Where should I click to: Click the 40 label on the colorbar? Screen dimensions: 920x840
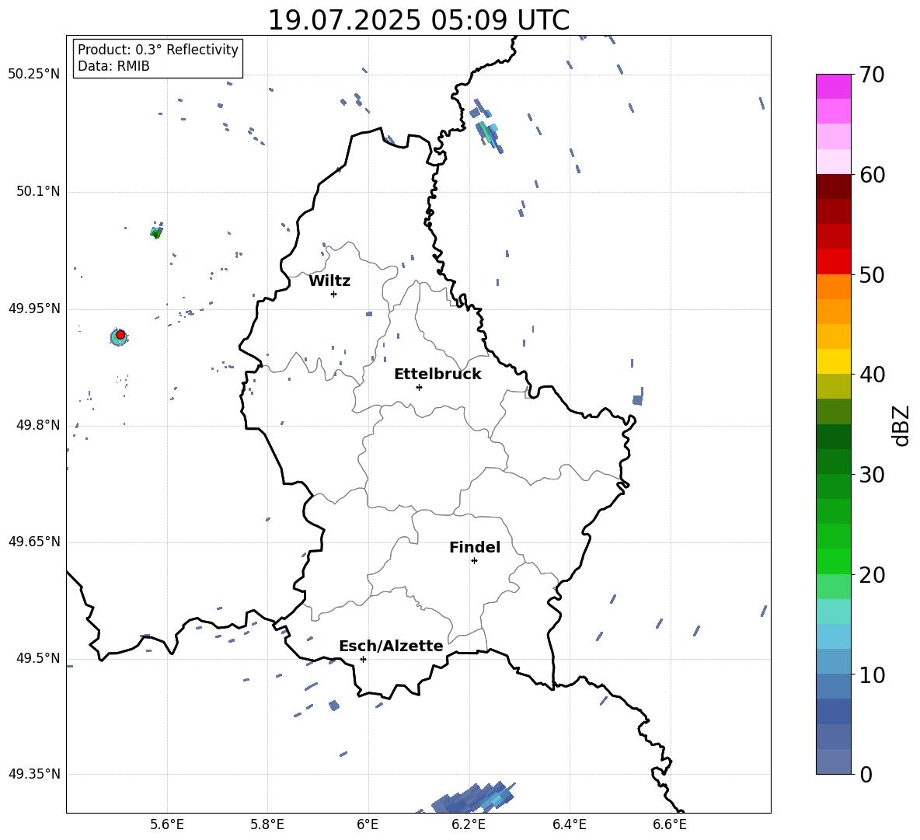click(873, 375)
